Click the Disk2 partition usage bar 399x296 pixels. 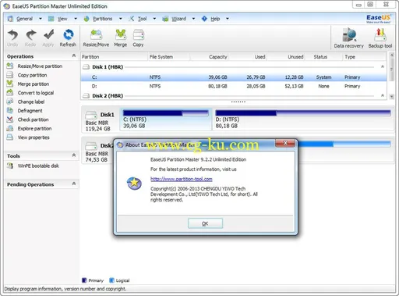(344, 144)
